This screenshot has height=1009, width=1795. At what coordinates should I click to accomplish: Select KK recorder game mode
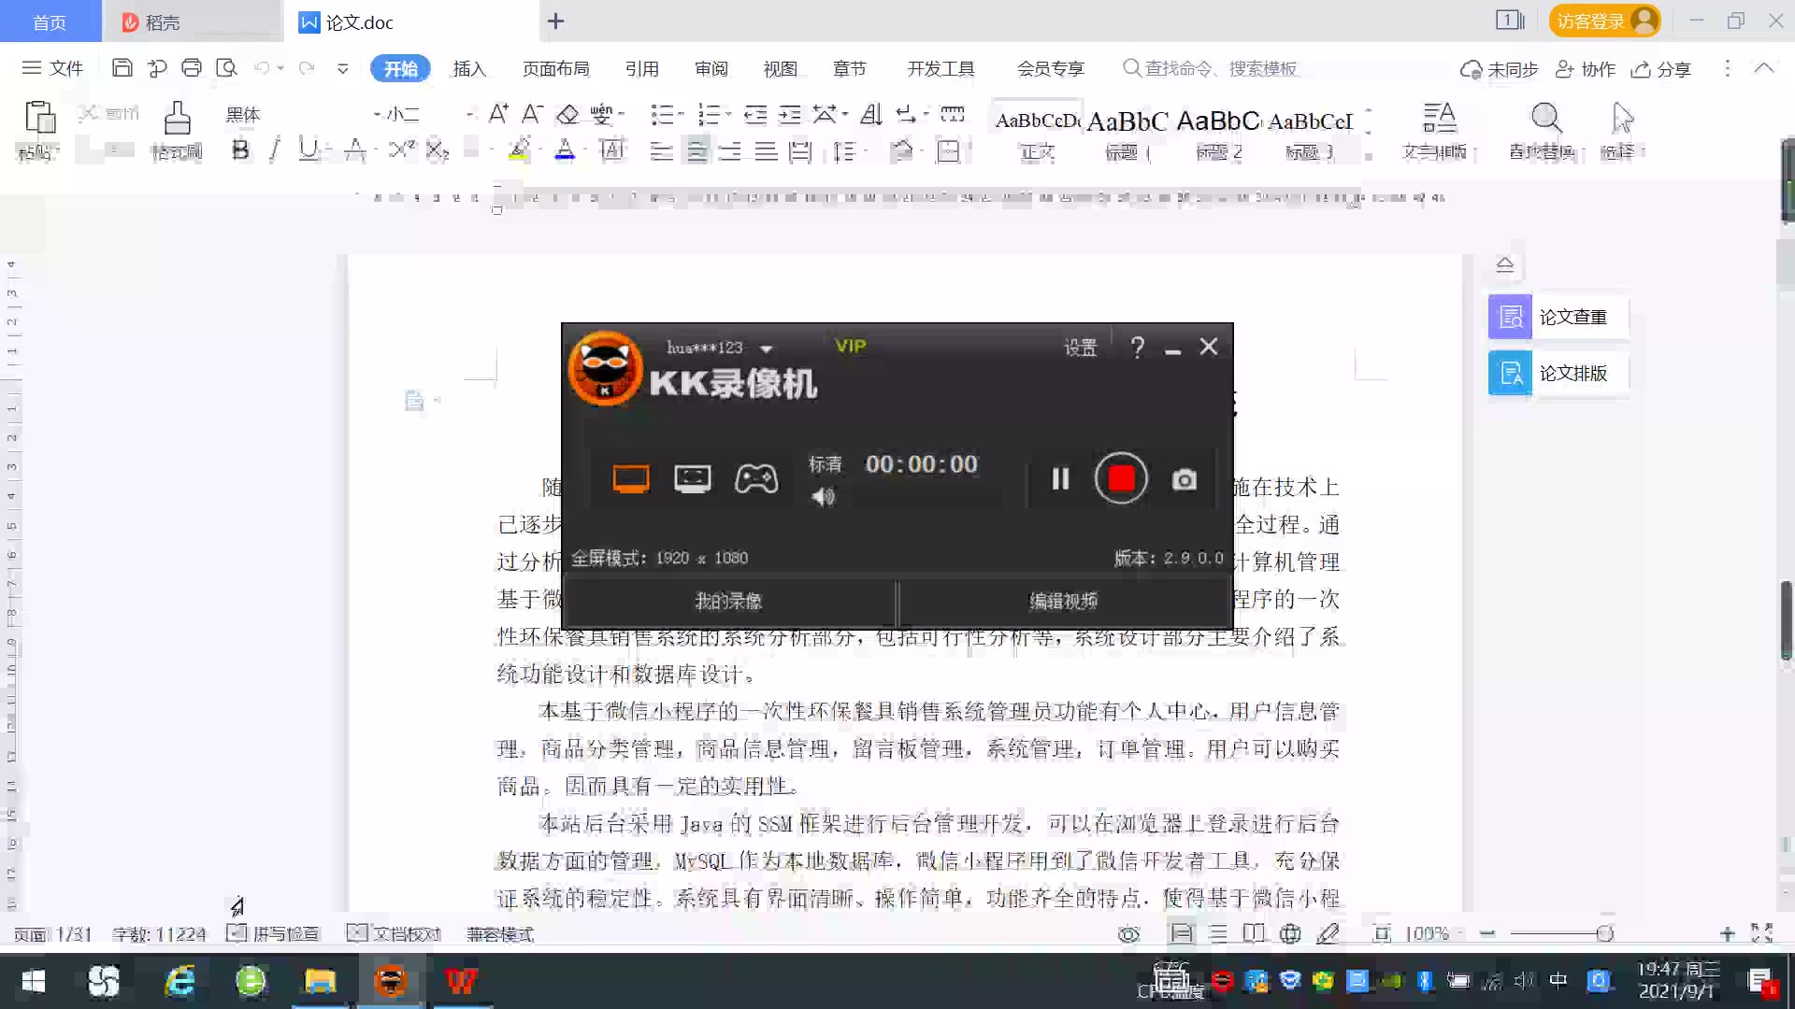tap(755, 479)
